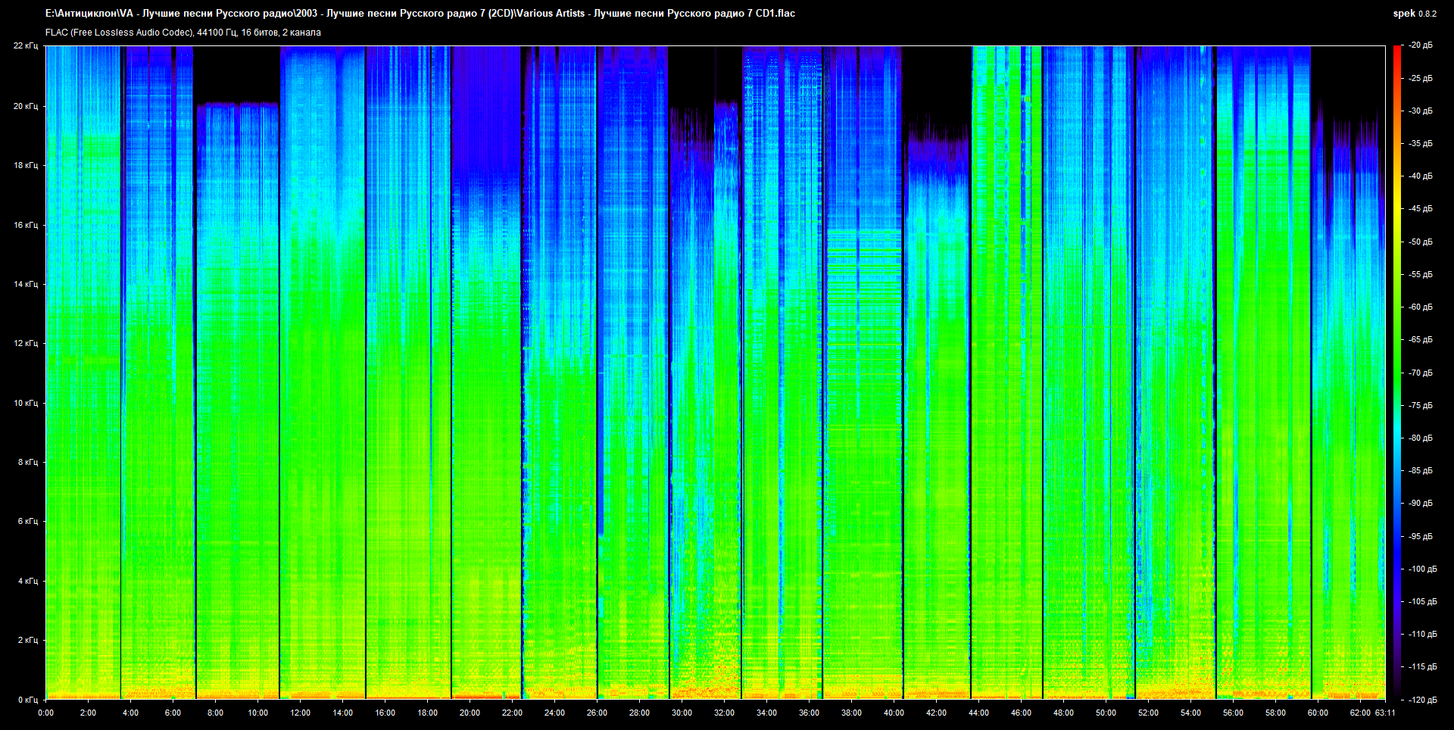
Task: Select the 22:00 mark on the time axis
Action: pyautogui.click(x=512, y=713)
